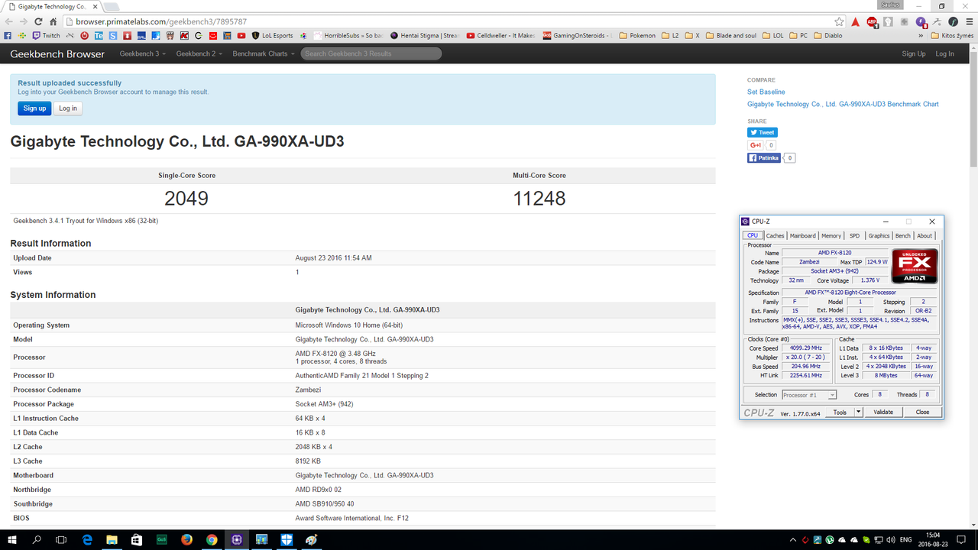Go back using the browser back arrow
The height and width of the screenshot is (550, 978).
[8, 21]
